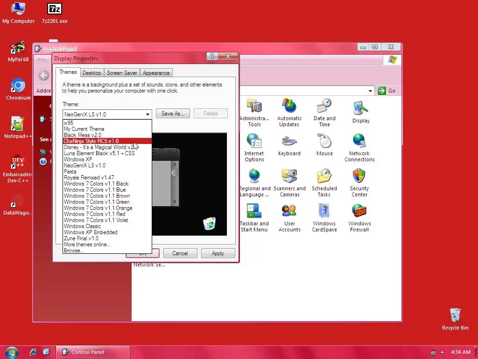Viewport: 478px width, 359px height.
Task: Click the Go button in address bar
Action: [387, 91]
